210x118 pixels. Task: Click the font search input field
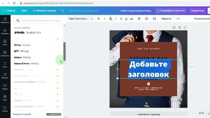click(x=38, y=21)
